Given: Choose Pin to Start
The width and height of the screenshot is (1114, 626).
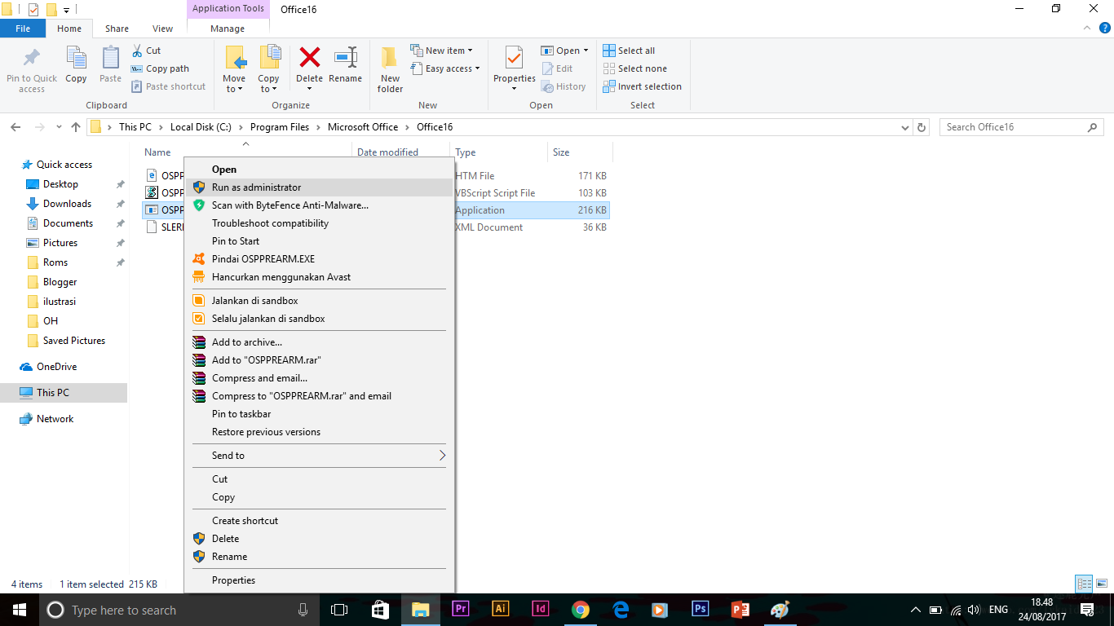Looking at the screenshot, I should (319, 241).
